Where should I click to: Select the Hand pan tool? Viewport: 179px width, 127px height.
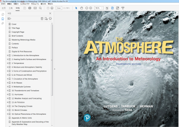(81, 8)
